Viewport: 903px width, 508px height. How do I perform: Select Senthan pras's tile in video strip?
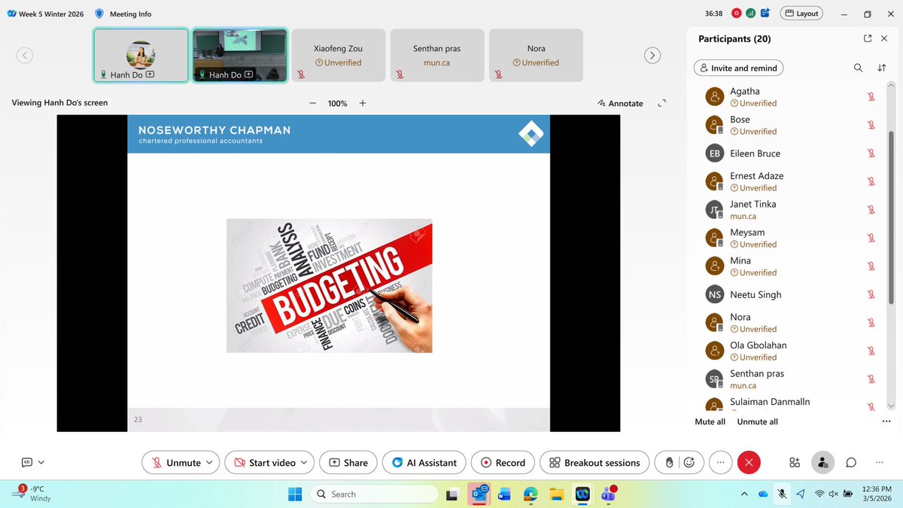click(x=436, y=55)
